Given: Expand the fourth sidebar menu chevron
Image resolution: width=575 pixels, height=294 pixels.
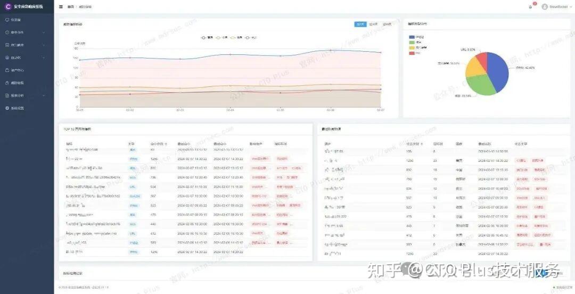Looking at the screenshot, I should [x=44, y=58].
